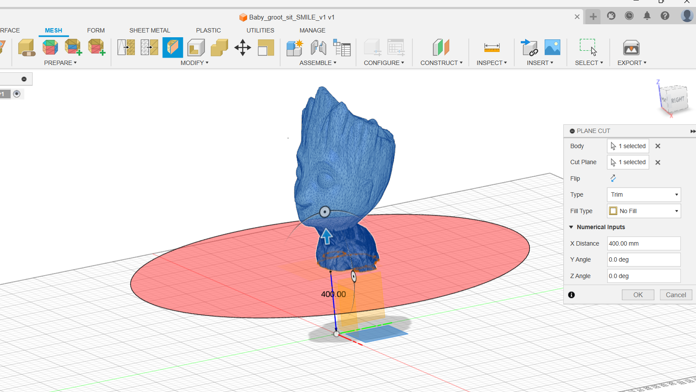
Task: Click the Cut Plane 1 selected button
Action: click(x=628, y=162)
